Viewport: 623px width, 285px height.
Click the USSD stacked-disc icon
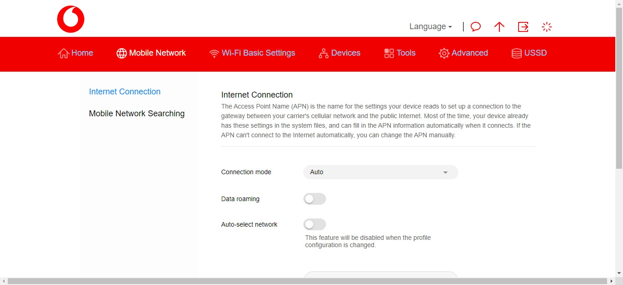point(516,53)
